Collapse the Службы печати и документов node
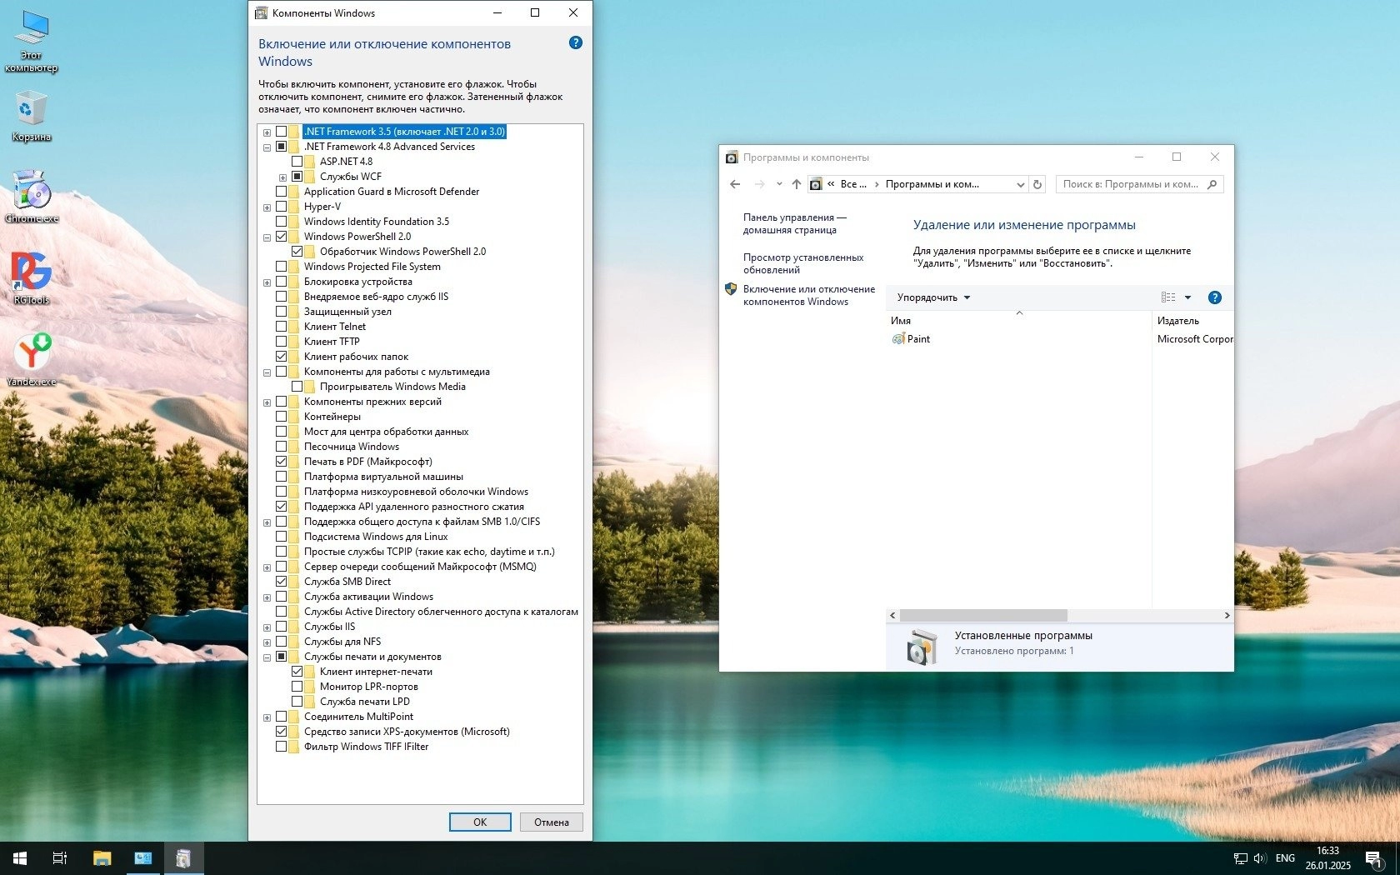 click(267, 657)
